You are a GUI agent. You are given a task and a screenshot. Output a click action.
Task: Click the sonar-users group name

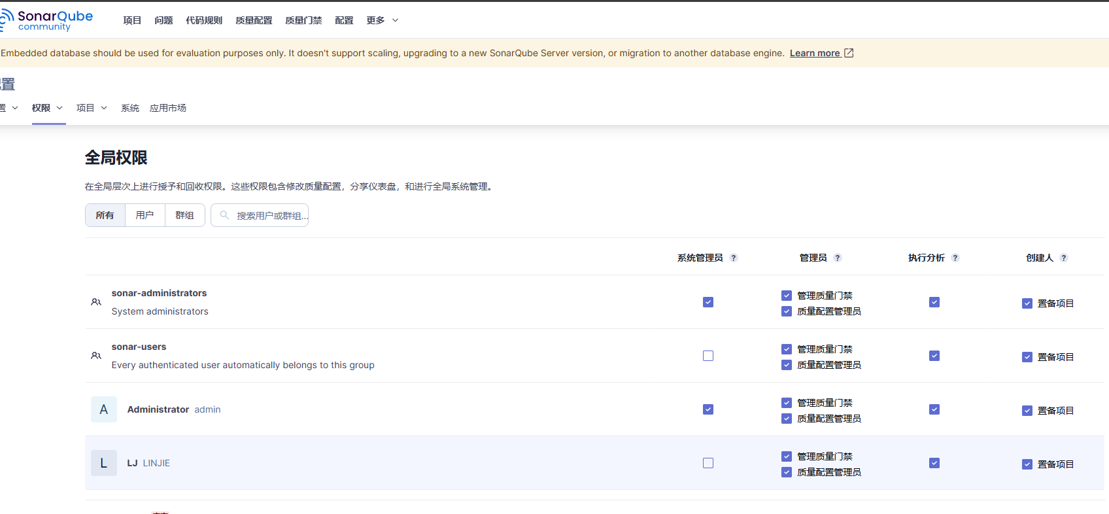(139, 347)
